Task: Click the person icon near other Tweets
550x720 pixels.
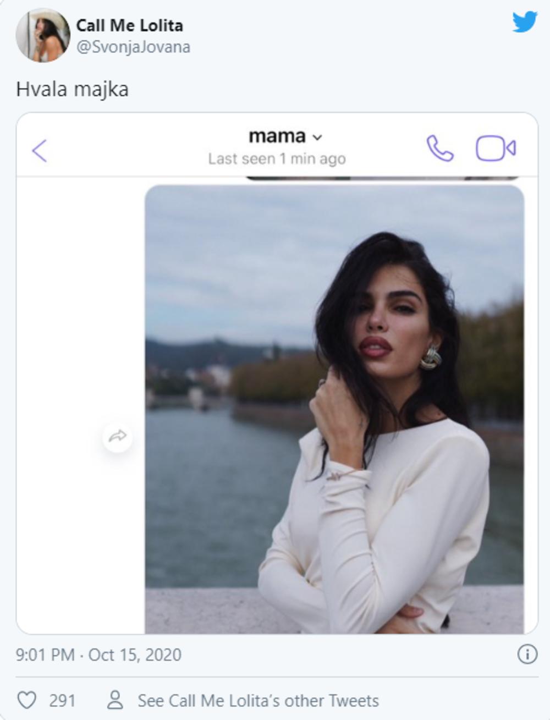Action: pyautogui.click(x=115, y=700)
